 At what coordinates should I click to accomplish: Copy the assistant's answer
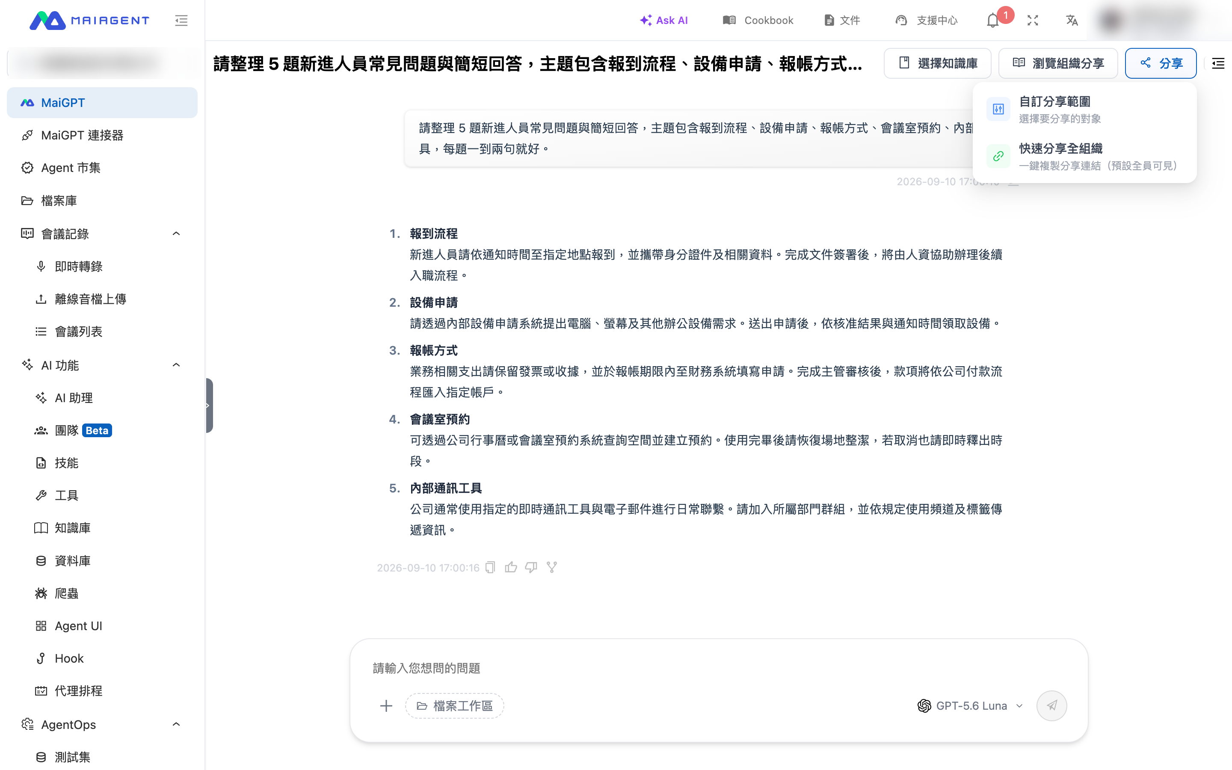click(x=490, y=567)
